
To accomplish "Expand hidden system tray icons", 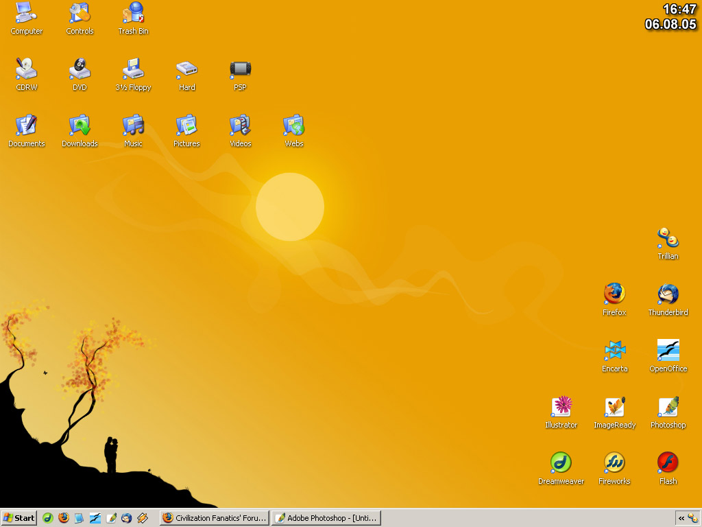I will click(x=681, y=519).
